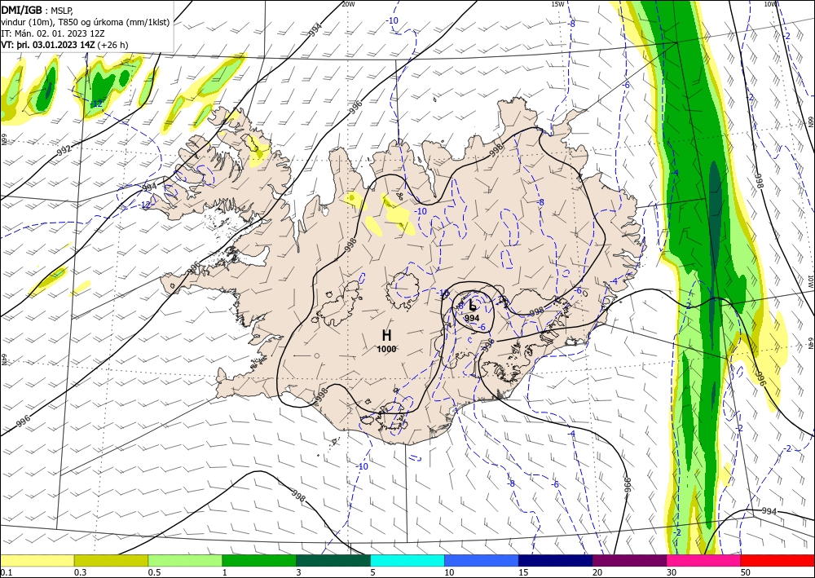Click the "DMI/IGB : MSLP," title text
Viewport: 815px width, 578px height.
37,10
